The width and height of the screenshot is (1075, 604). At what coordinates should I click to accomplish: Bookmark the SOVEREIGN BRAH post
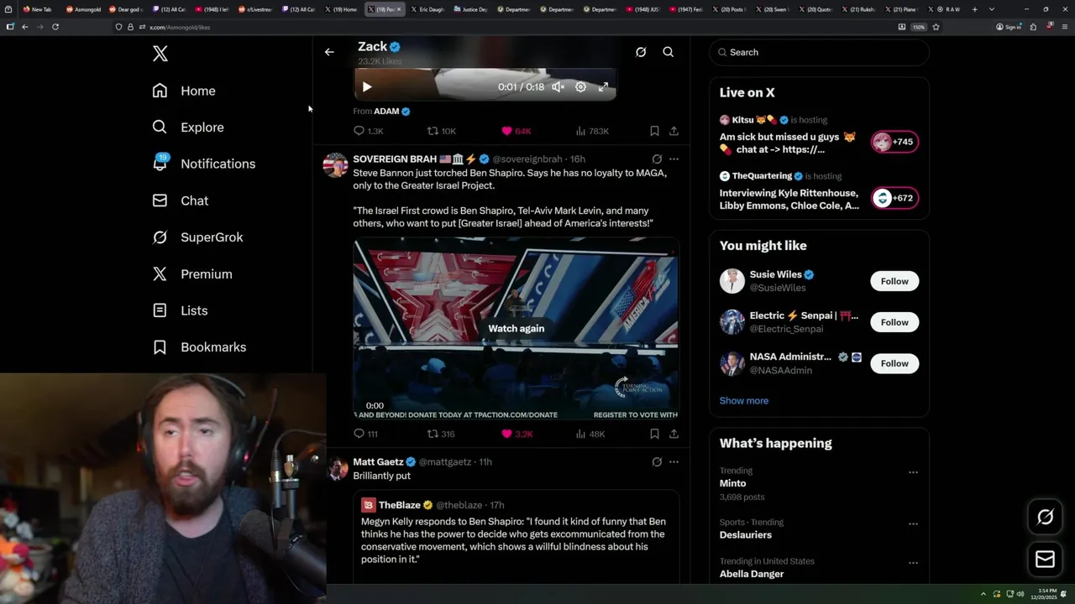point(654,434)
